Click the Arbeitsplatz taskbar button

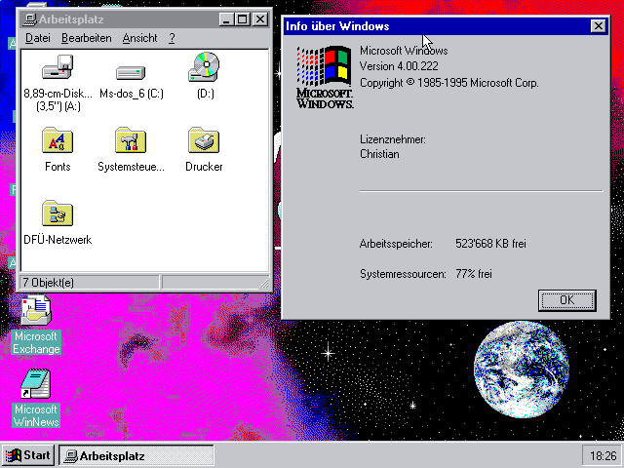(x=136, y=455)
